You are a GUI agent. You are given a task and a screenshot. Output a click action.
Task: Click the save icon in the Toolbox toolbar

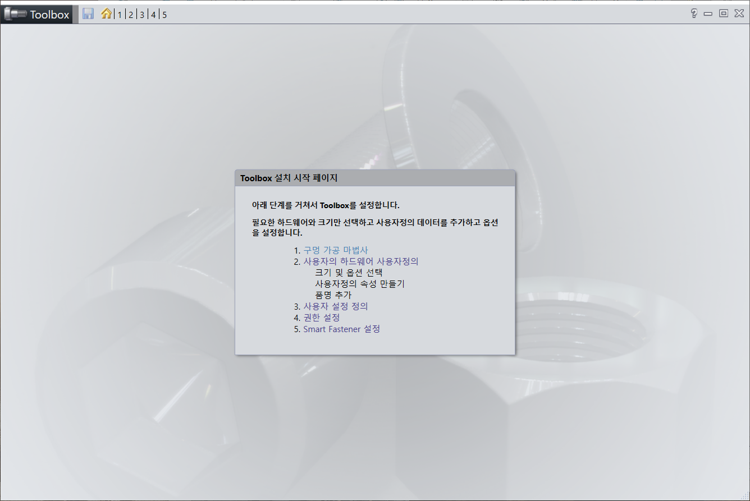88,13
